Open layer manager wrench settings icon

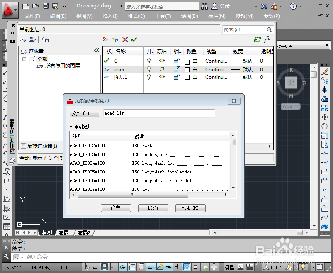click(x=267, y=39)
